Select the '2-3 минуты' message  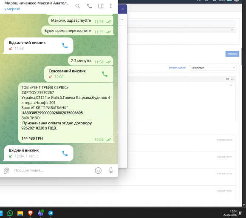(90, 61)
